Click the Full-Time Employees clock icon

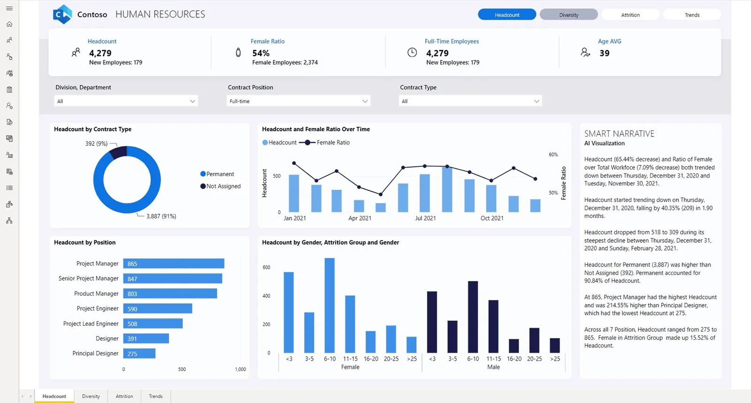(412, 52)
